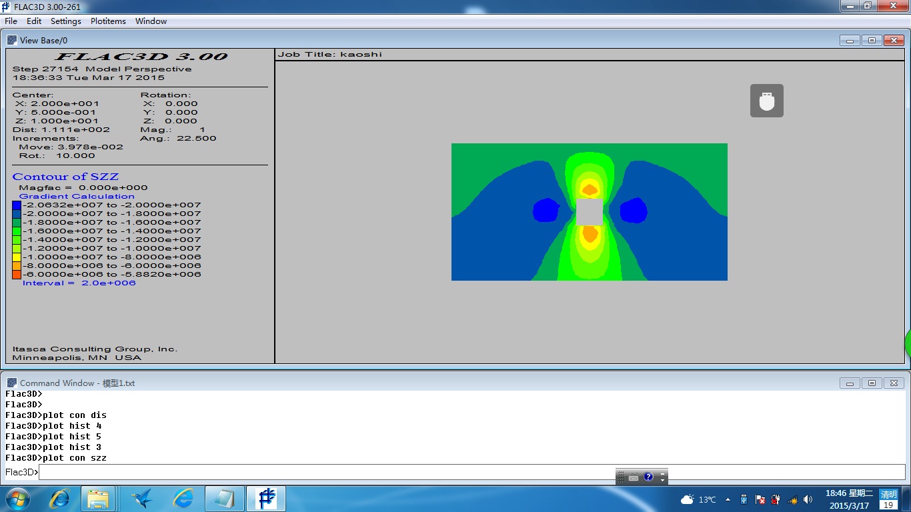Viewport: 911px width, 512px height.
Task: Click the blue bird app taskbar icon
Action: coord(141,499)
